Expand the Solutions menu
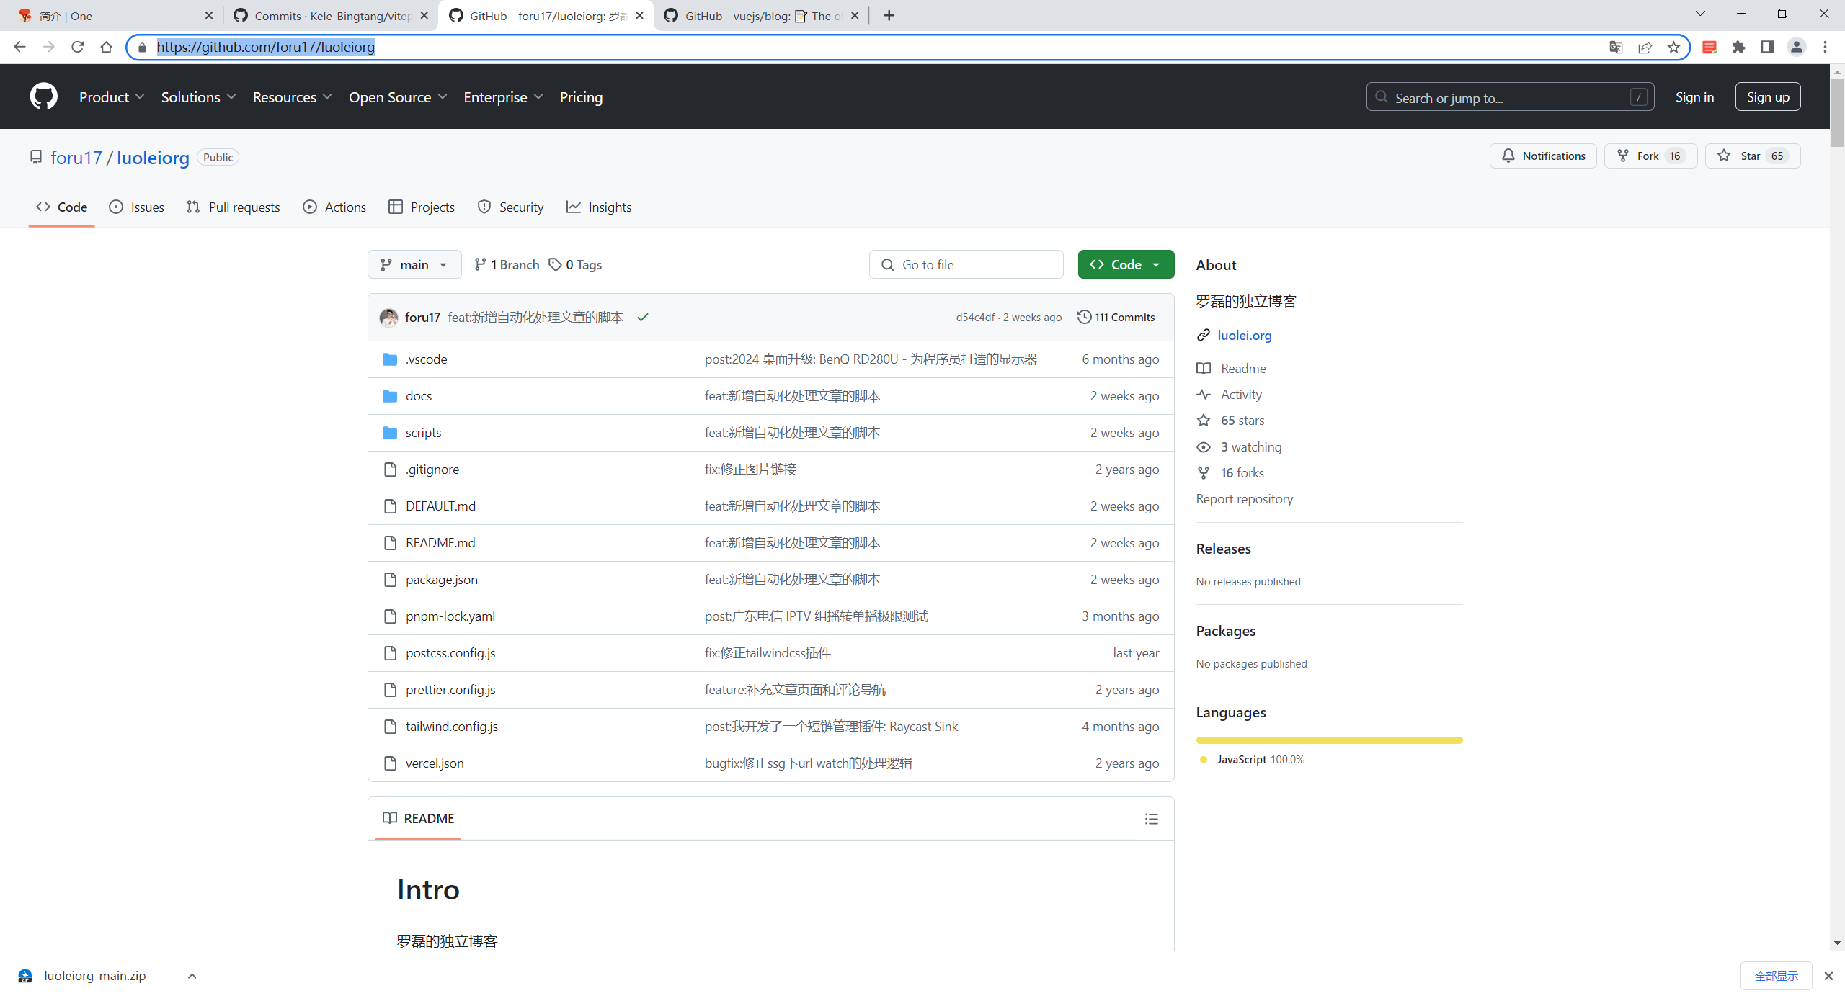The image size is (1845, 1001). pos(198,96)
